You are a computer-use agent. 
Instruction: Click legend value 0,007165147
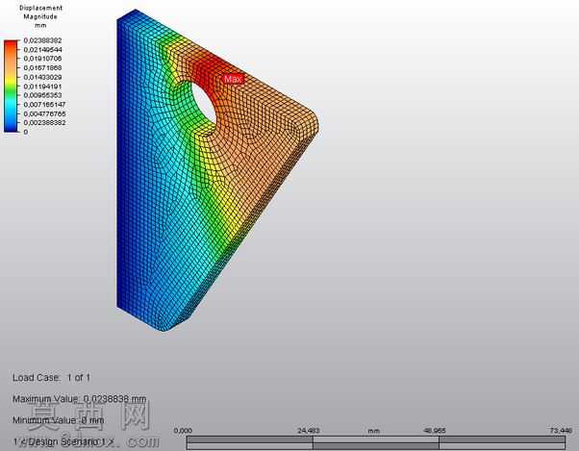pos(44,105)
